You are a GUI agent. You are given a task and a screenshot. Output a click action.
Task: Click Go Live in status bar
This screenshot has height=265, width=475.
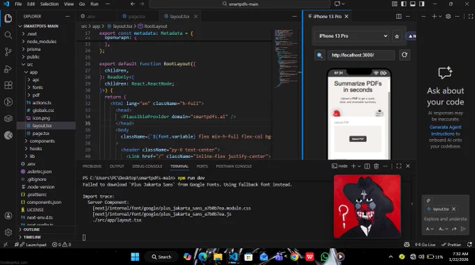[425, 245]
